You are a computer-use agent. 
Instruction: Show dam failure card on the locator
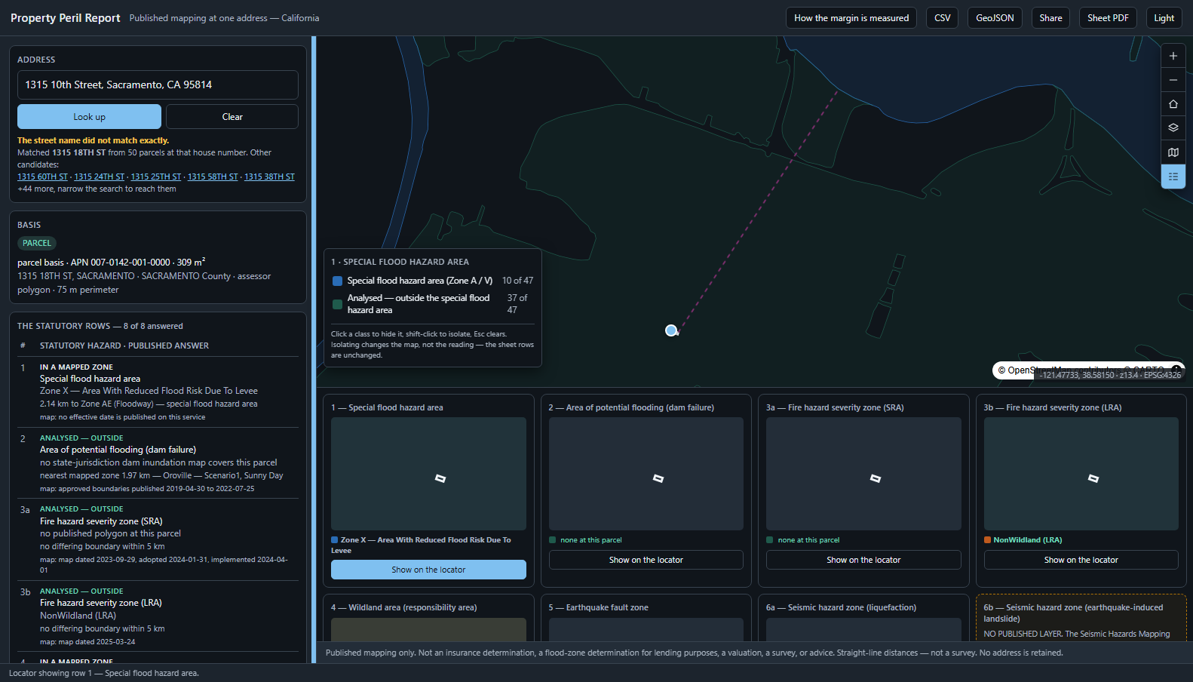646,560
